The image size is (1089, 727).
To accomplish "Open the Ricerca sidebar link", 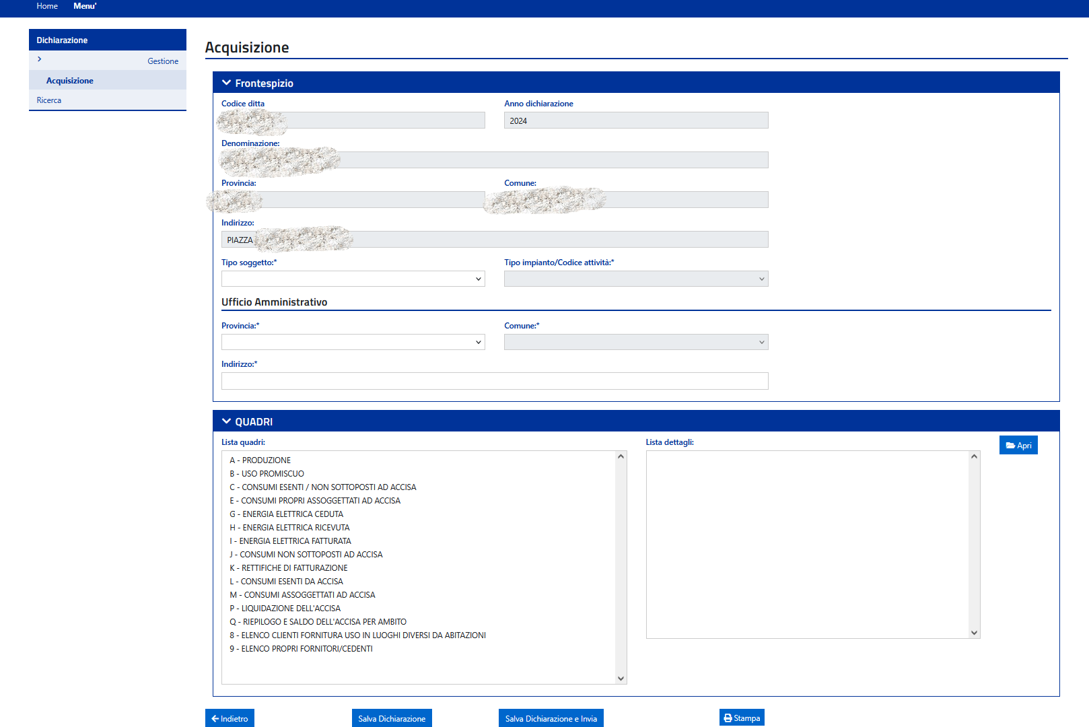I will coord(49,100).
